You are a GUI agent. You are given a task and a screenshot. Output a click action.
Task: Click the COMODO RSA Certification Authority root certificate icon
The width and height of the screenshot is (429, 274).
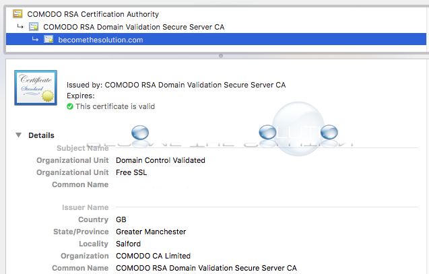(x=18, y=13)
